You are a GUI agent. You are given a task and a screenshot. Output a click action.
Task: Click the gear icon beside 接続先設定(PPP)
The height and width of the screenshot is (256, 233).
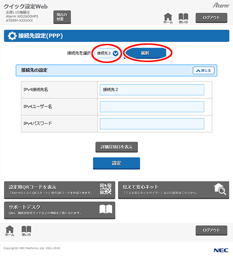coord(12,36)
